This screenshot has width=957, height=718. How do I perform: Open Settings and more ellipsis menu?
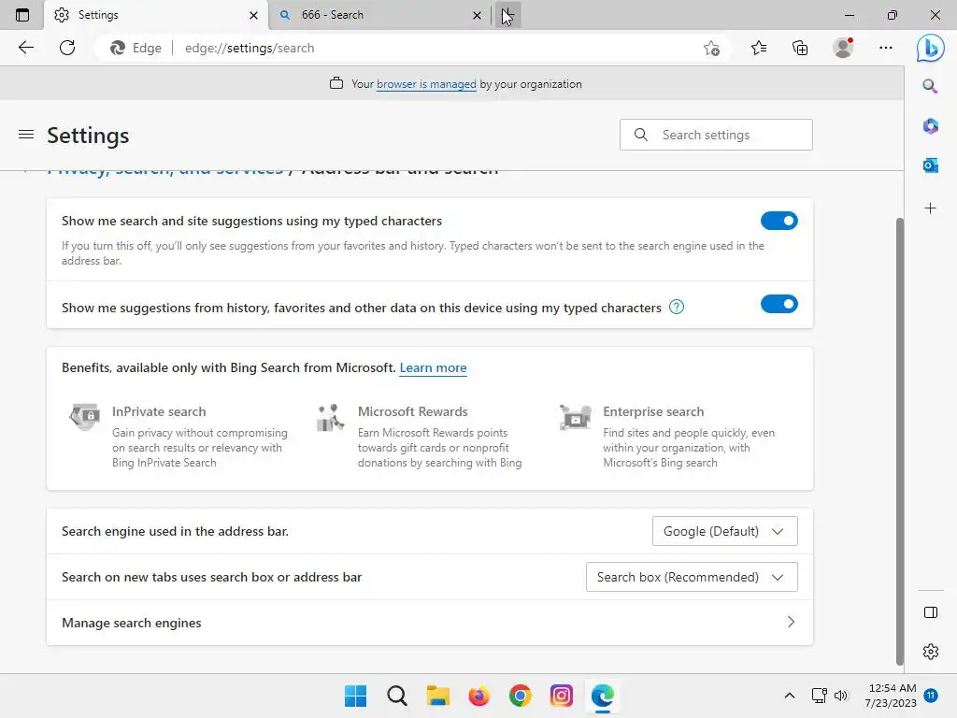pos(886,48)
